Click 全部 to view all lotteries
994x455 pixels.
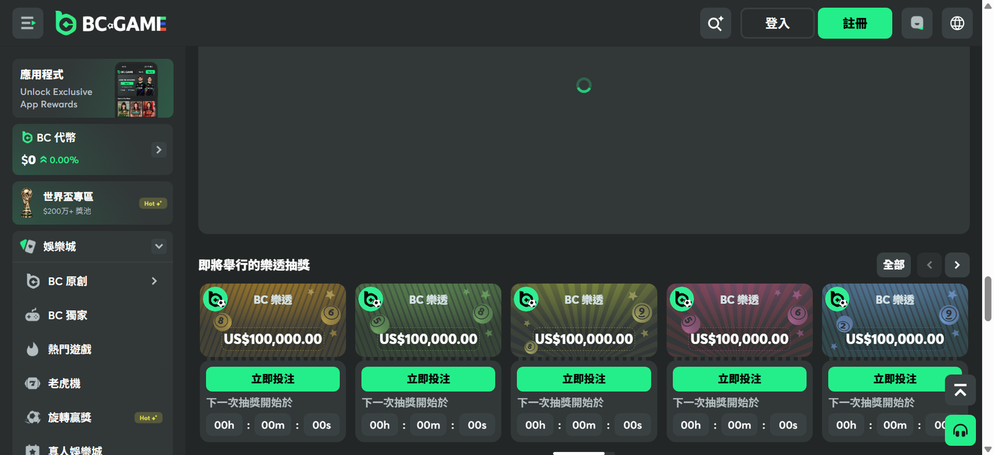[x=894, y=265]
